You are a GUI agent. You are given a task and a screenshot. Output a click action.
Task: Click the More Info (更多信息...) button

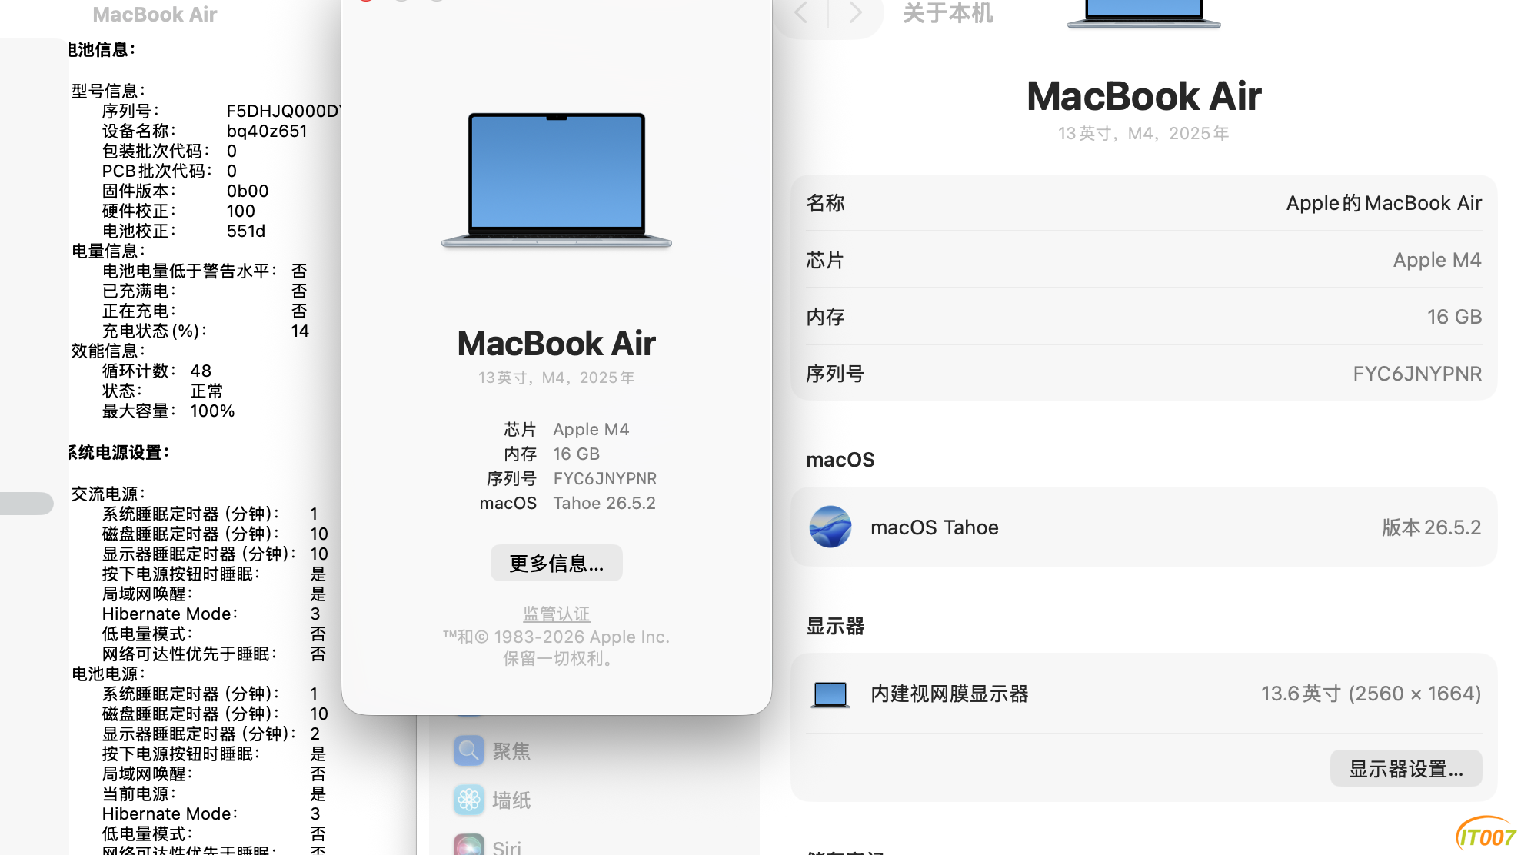pos(557,564)
